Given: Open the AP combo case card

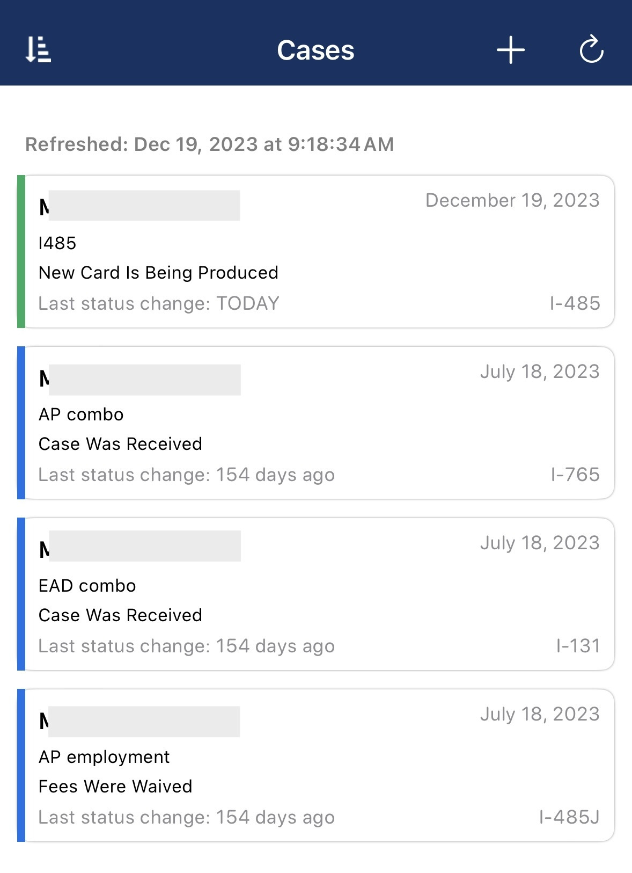Looking at the screenshot, I should pos(316,423).
